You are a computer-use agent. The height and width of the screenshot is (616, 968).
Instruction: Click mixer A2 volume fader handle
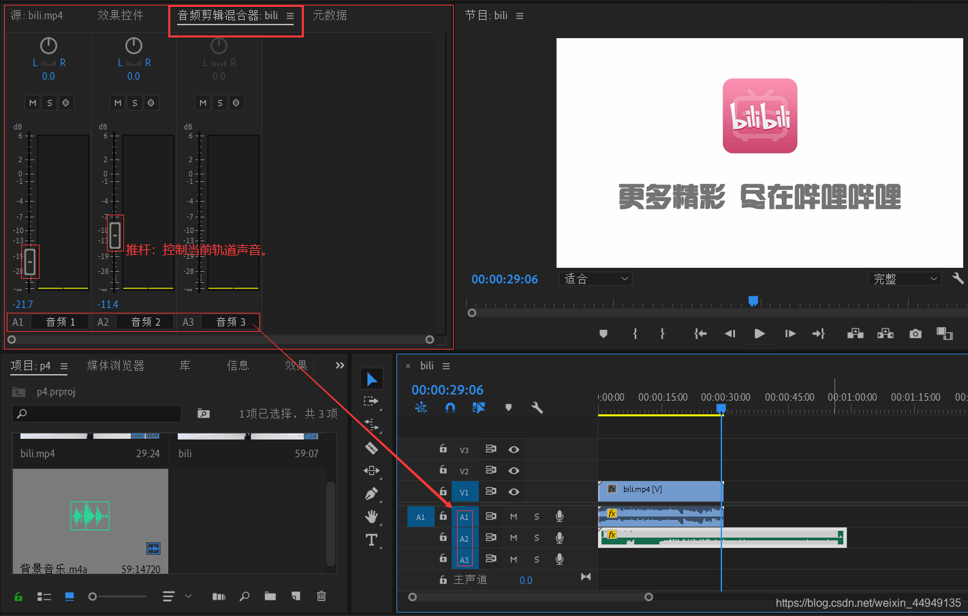(115, 235)
